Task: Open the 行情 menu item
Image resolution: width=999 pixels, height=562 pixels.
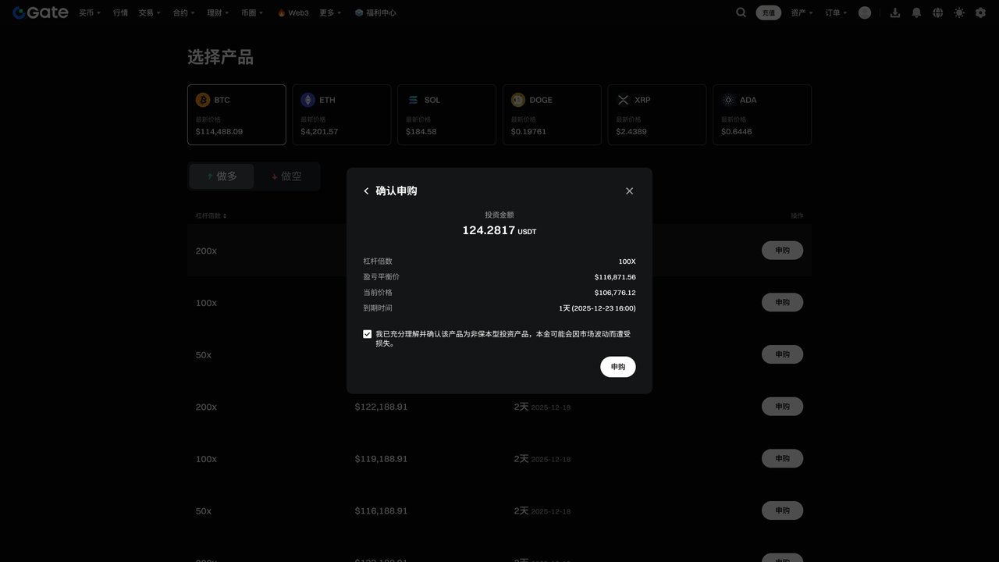Action: (120, 12)
